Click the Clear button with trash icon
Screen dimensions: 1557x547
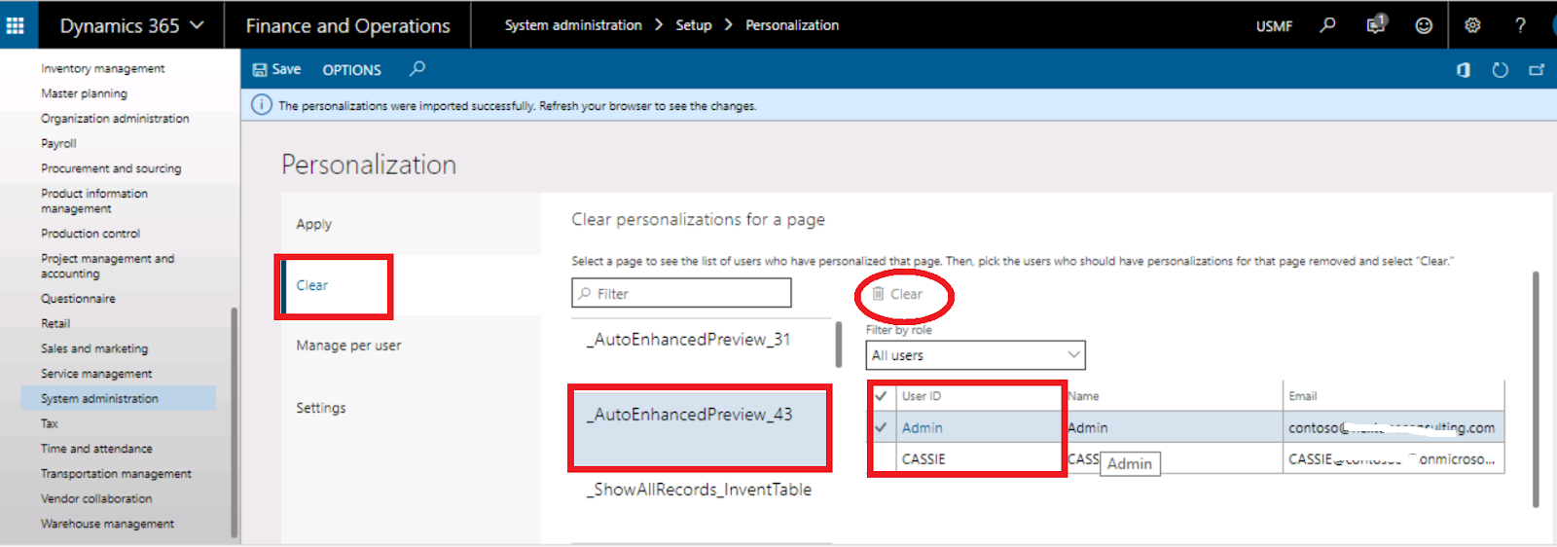pyautogui.click(x=897, y=294)
